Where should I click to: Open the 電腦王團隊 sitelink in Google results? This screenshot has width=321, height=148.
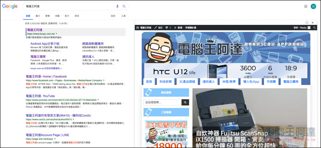click(x=38, y=56)
